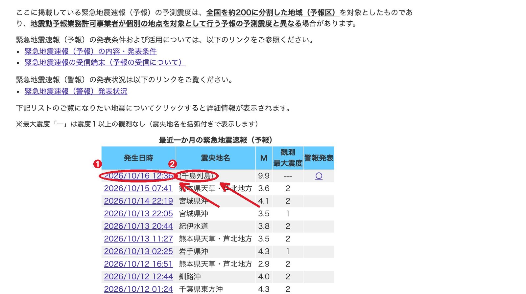Open earthquake entry 2026/10/16 12:36
This screenshot has height=294, width=526.
click(x=138, y=176)
